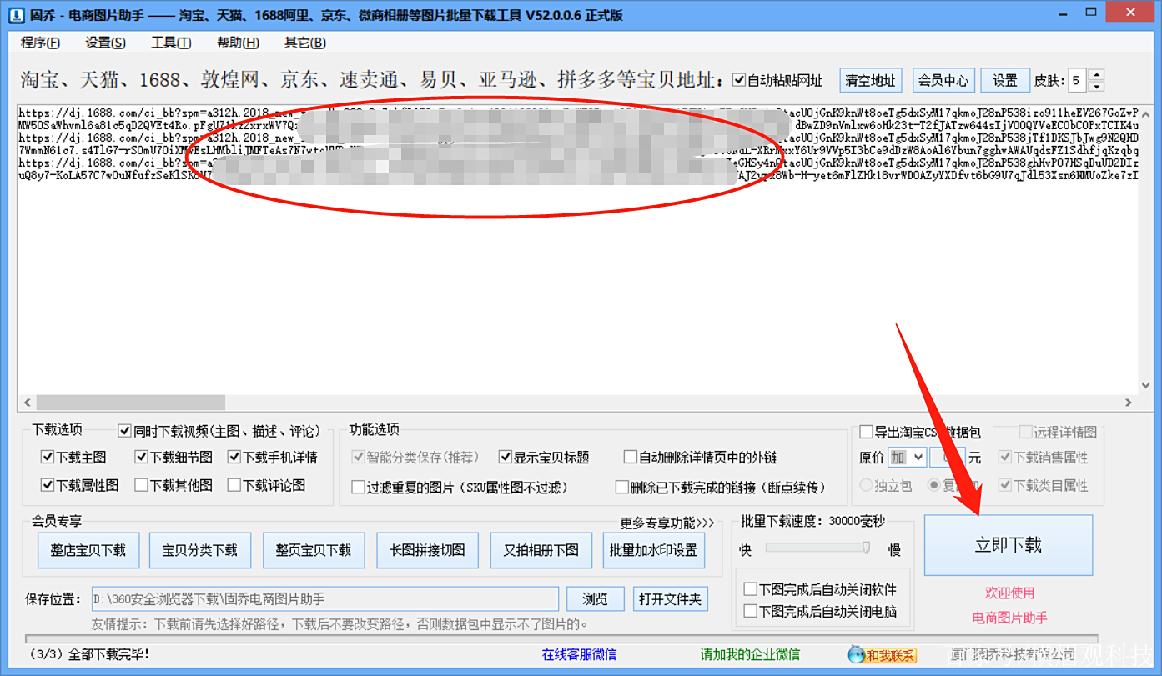This screenshot has height=676, width=1162.
Task: Open the 帮助(H) menu
Action: point(238,43)
